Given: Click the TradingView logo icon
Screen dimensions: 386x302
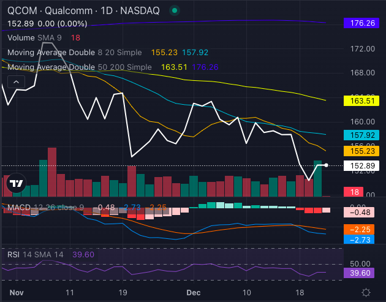Looking at the screenshot, I should [16, 182].
